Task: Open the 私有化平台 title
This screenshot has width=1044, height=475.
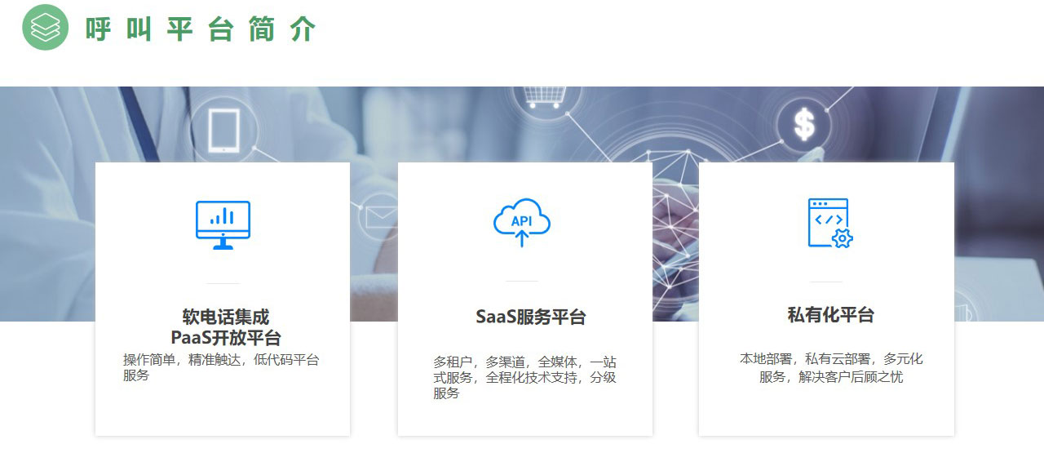Action: click(830, 315)
